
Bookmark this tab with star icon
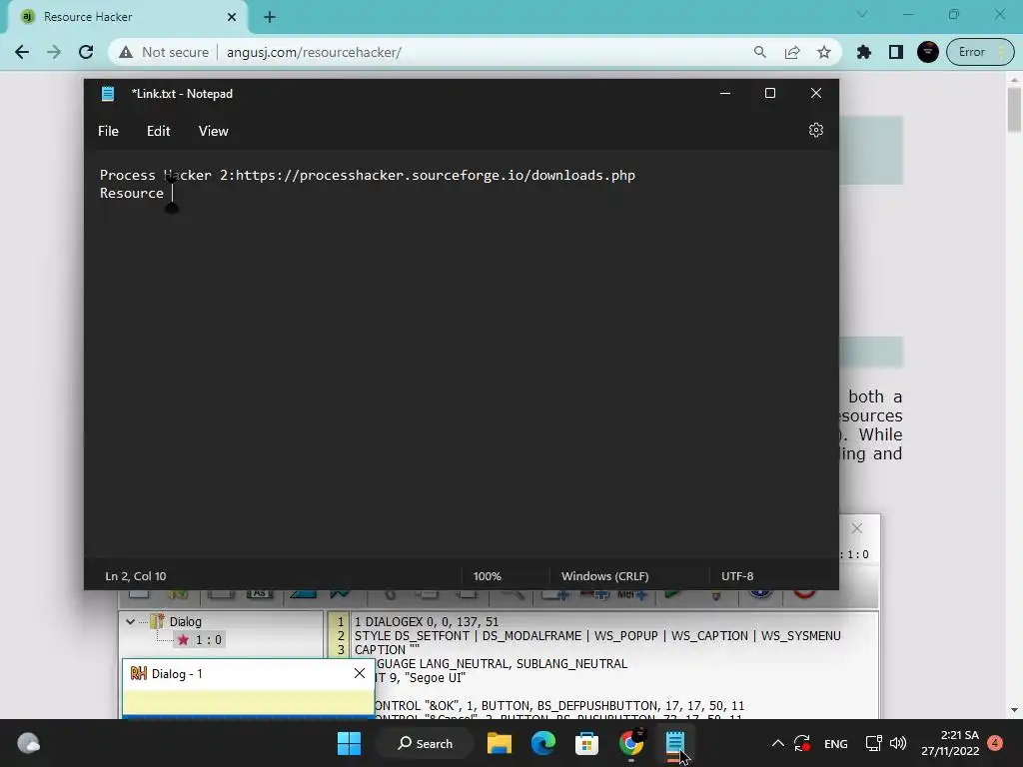coord(824,52)
